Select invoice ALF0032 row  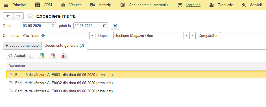pos(136,83)
